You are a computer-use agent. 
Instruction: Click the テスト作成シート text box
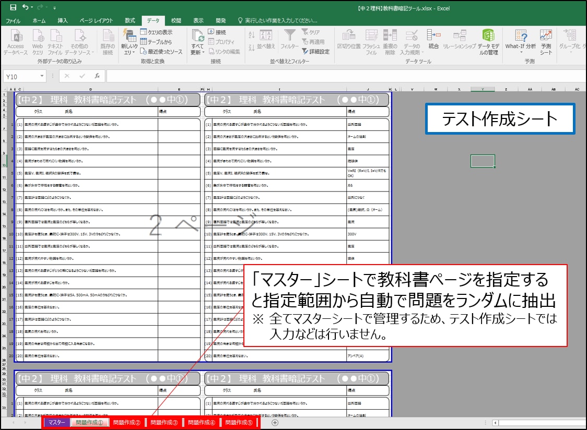click(500, 119)
